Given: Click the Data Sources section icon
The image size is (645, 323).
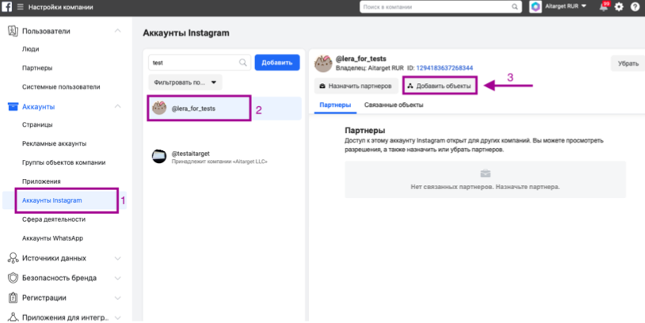Looking at the screenshot, I should pos(13,258).
